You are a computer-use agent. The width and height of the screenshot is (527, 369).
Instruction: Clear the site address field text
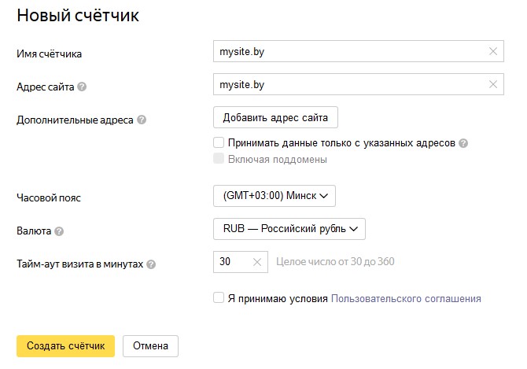[x=493, y=84]
